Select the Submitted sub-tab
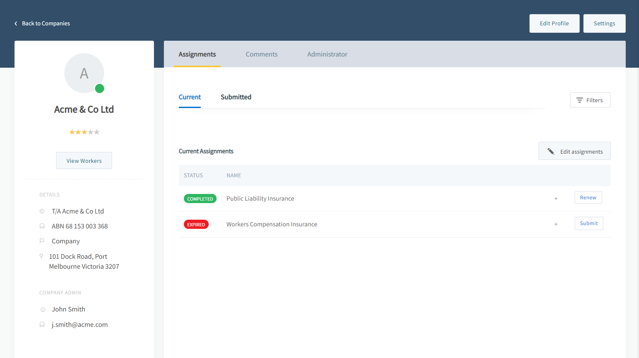This screenshot has width=639, height=358. tap(236, 97)
